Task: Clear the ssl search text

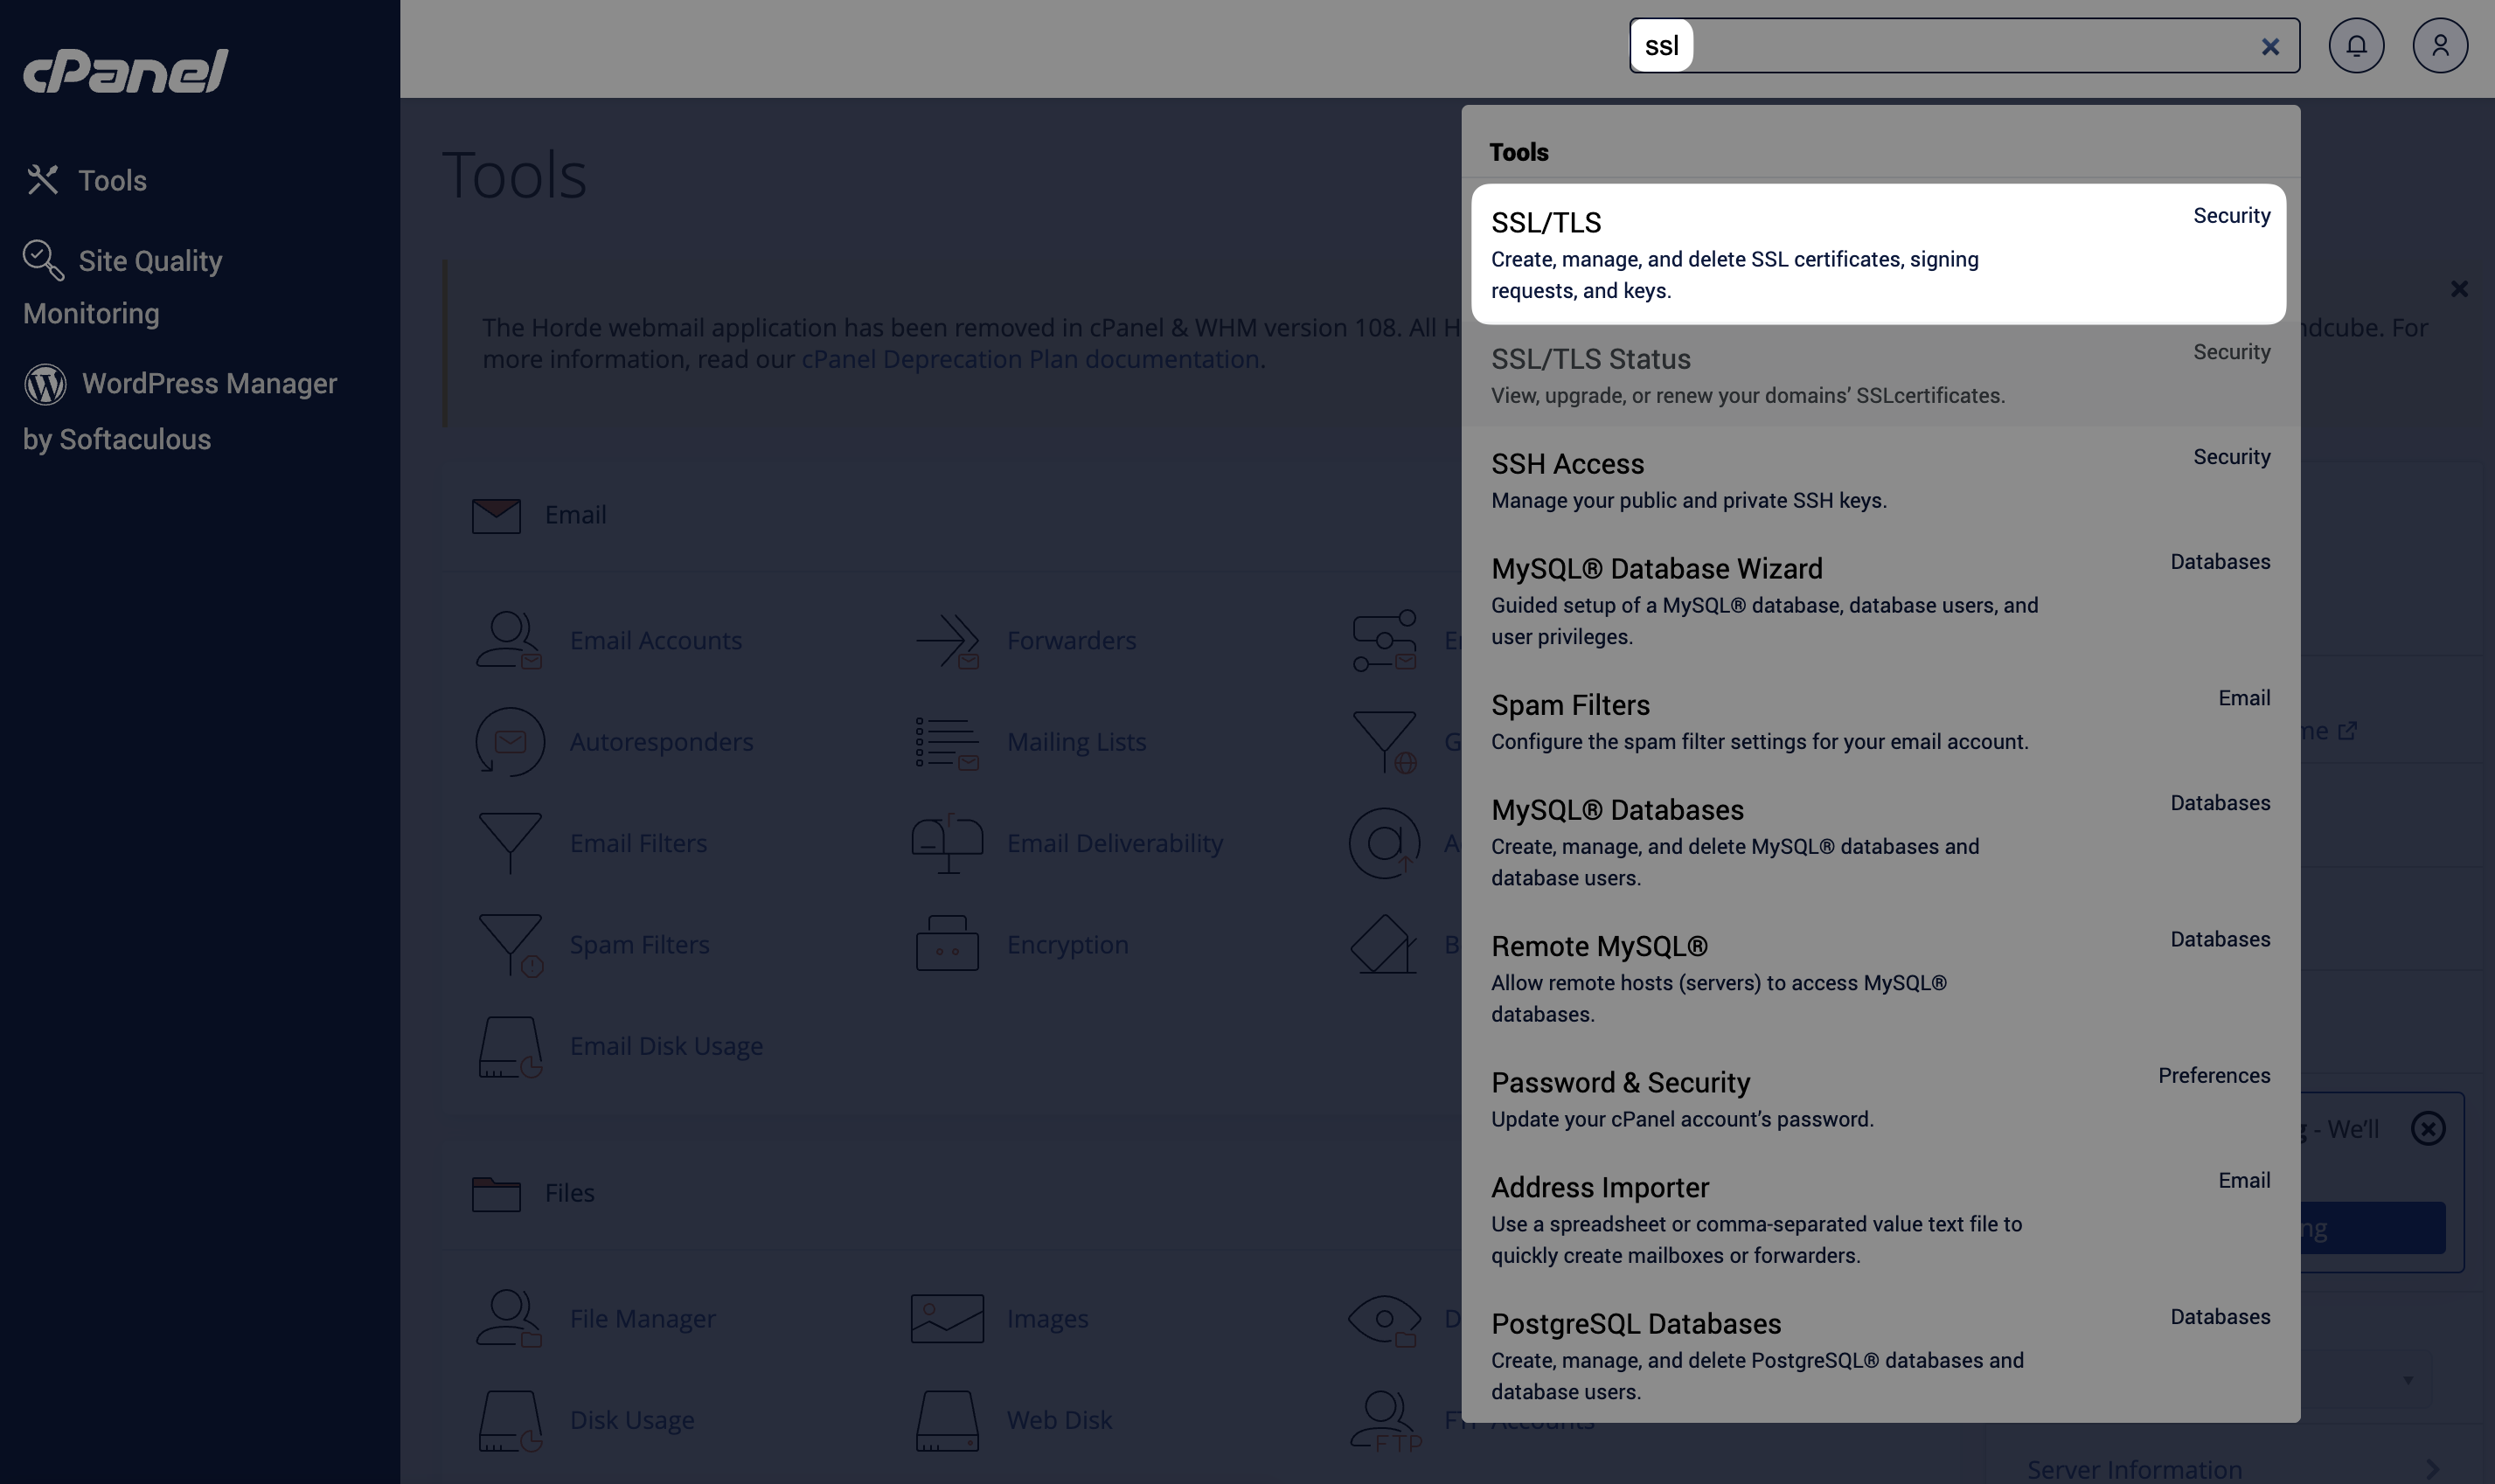Action: [x=2270, y=46]
